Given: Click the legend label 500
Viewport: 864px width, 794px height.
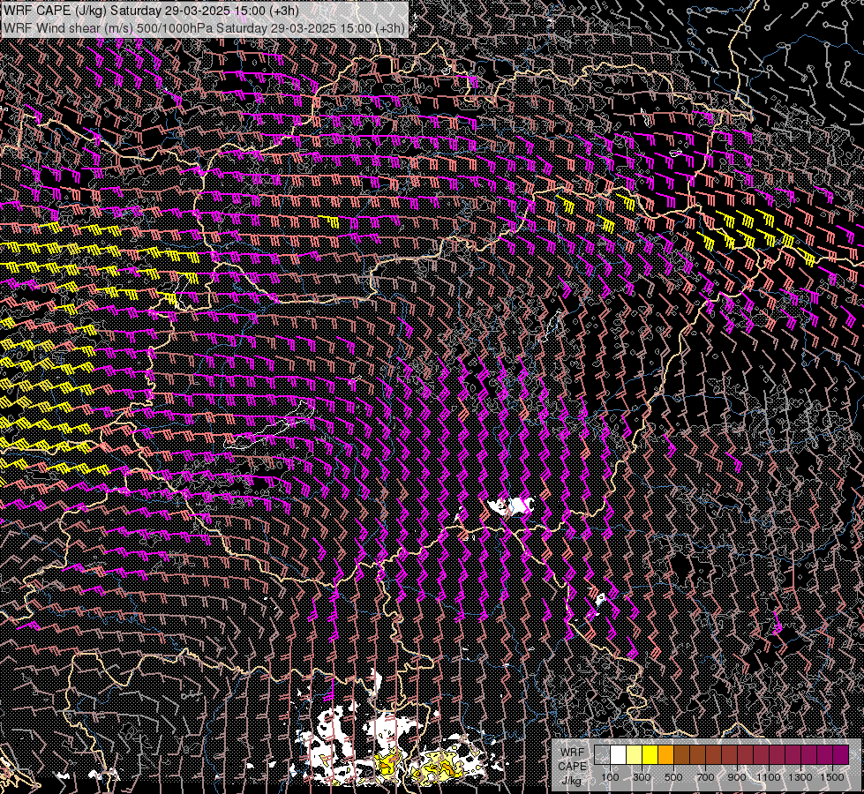Looking at the screenshot, I should point(673,777).
